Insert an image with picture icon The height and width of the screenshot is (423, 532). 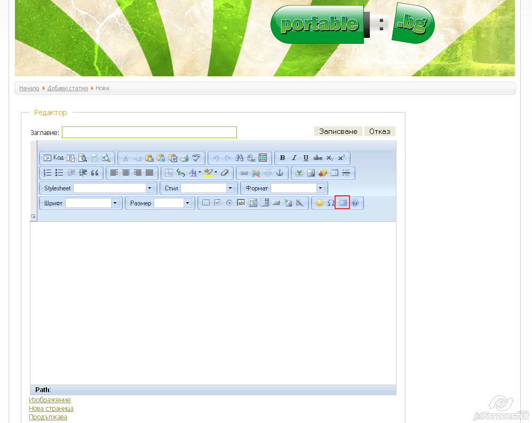coord(311,173)
